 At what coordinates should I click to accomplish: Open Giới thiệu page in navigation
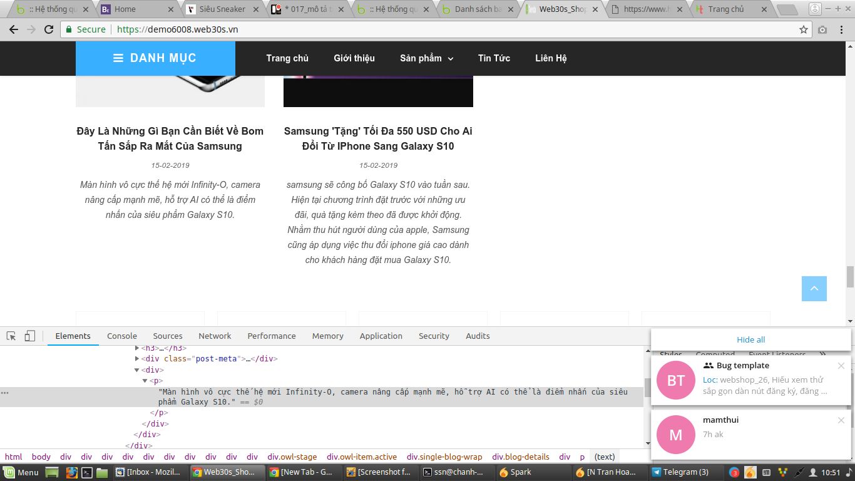click(x=354, y=58)
